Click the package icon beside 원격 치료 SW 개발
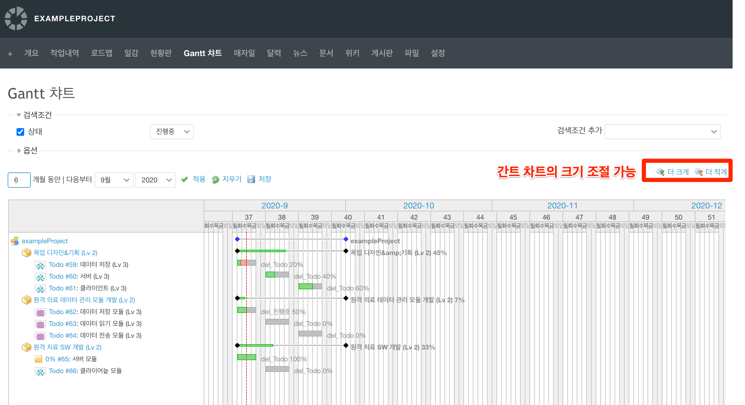The image size is (745, 405). (27, 347)
